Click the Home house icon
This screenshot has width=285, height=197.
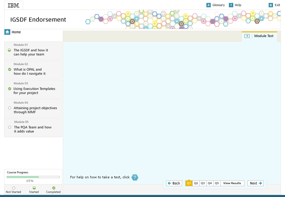(x=7, y=32)
